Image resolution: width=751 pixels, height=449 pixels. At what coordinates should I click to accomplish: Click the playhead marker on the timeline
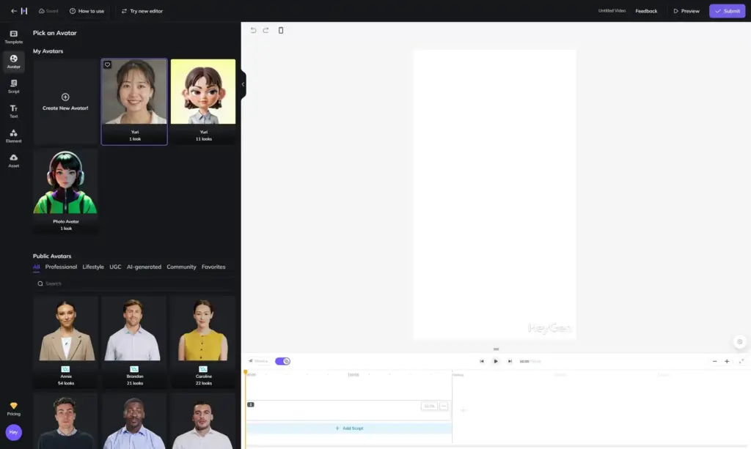[x=246, y=372]
